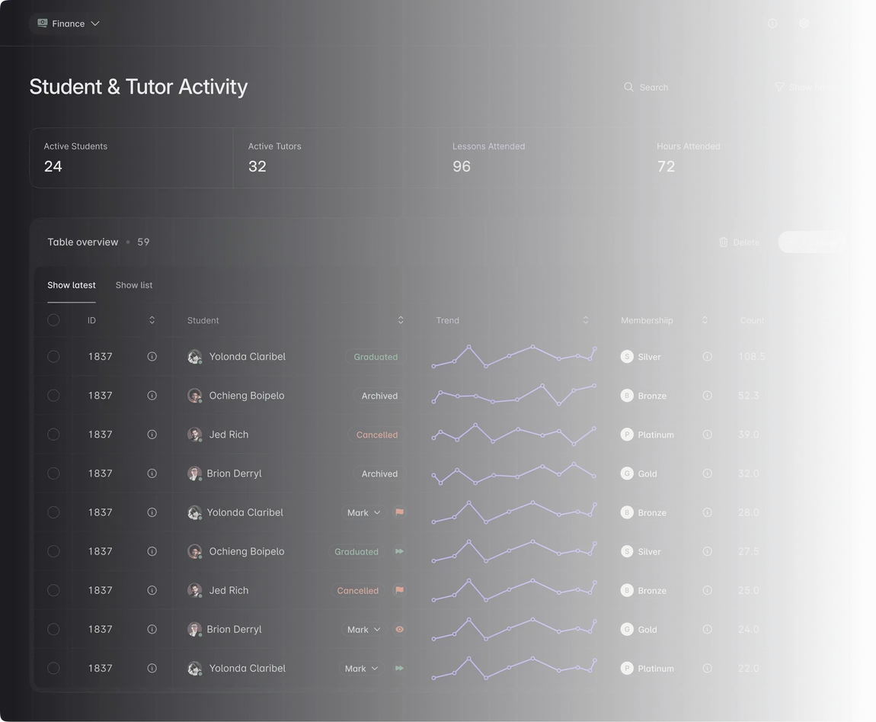Image resolution: width=876 pixels, height=722 pixels.
Task: Open Mark dropdown in Yolonda Claribel Platinum row
Action: coord(362,669)
